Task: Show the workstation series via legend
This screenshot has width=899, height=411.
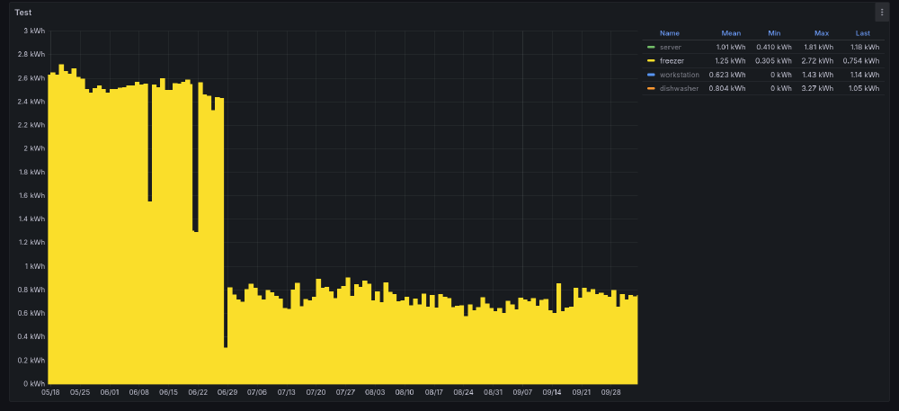Action: click(x=679, y=75)
